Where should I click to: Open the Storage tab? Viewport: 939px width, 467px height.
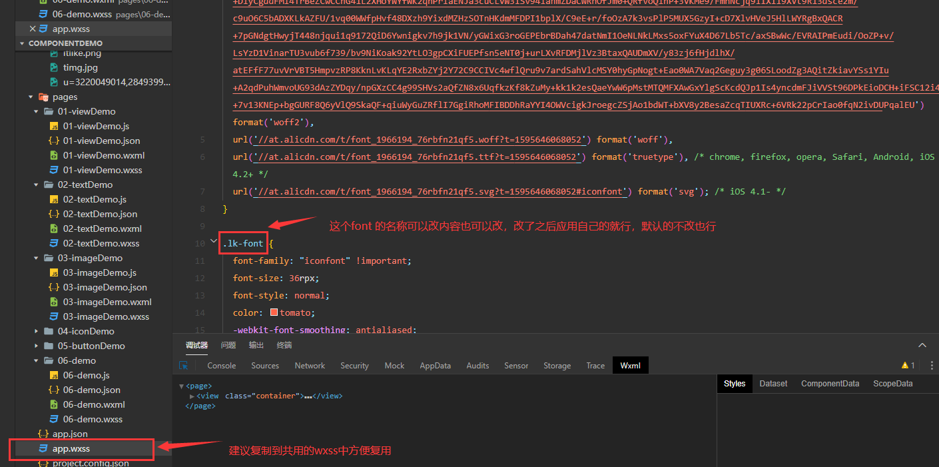[557, 365]
